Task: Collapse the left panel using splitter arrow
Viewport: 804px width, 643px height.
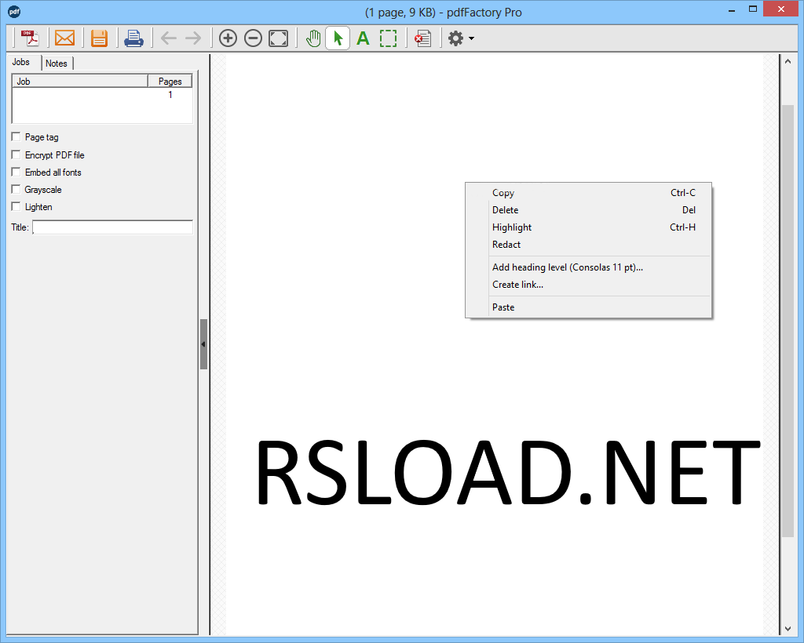Action: 203,344
